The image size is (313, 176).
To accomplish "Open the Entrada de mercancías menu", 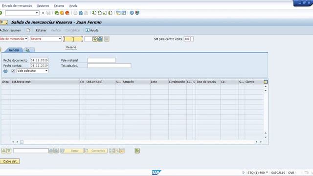I will pyautogui.click(x=17, y=6).
